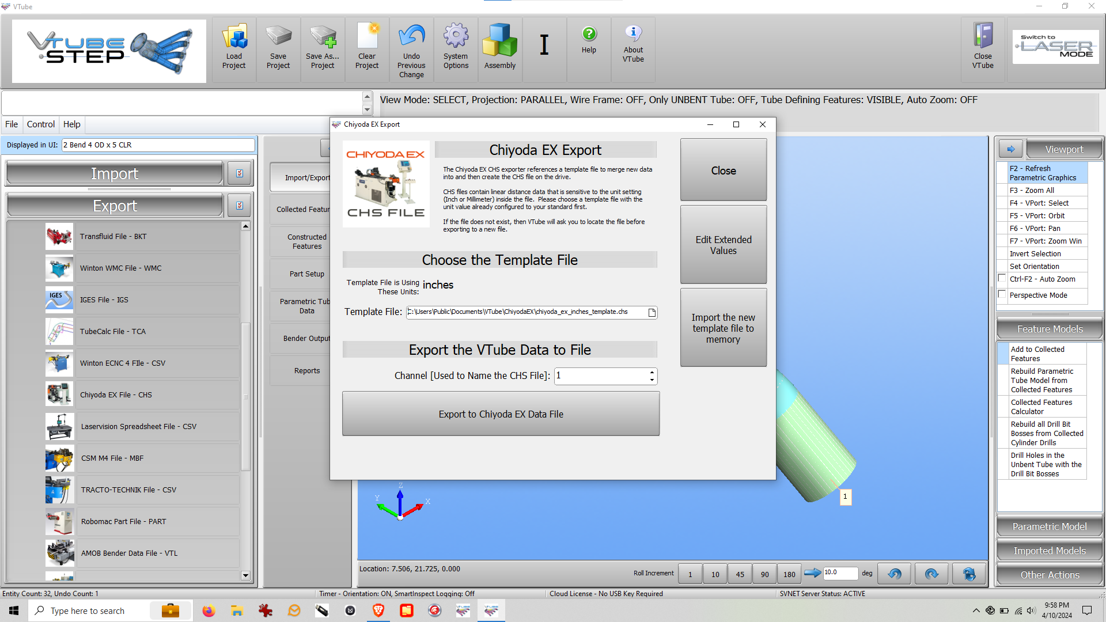Increment the Channel number stepper
Viewport: 1106px width, 622px height.
coord(652,372)
